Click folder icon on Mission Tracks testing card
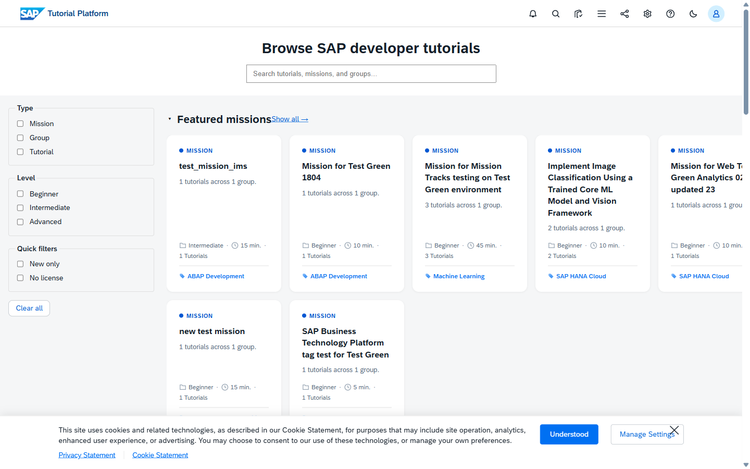 click(429, 245)
